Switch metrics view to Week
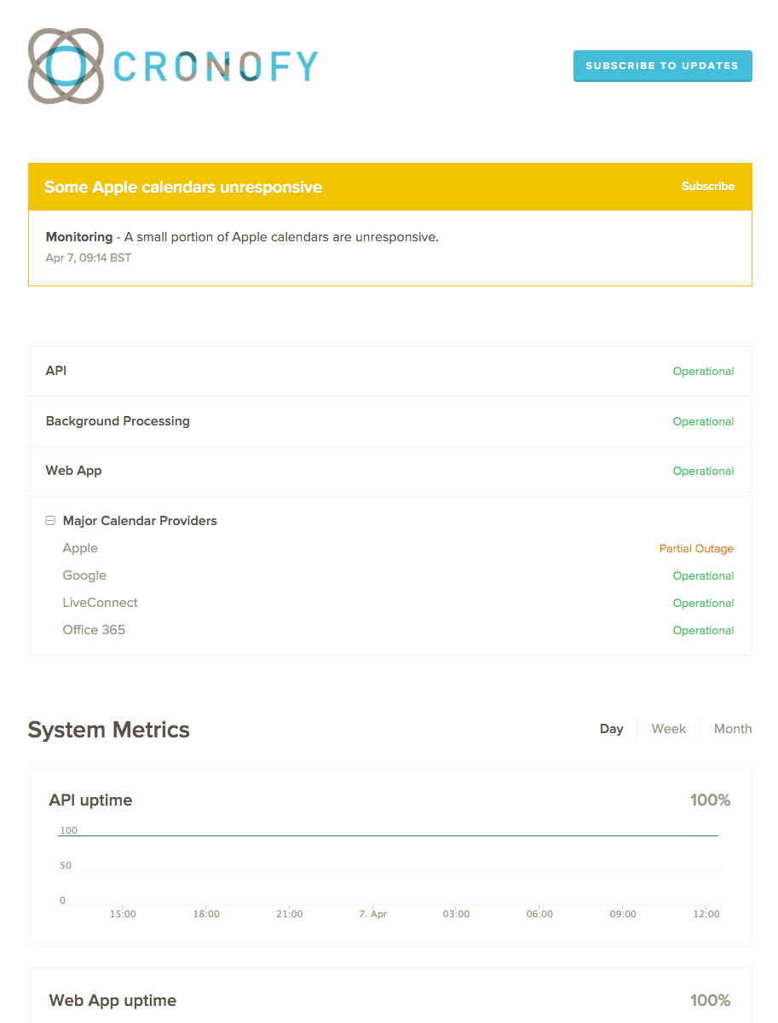Image resolution: width=778 pixels, height=1023 pixels. [668, 729]
